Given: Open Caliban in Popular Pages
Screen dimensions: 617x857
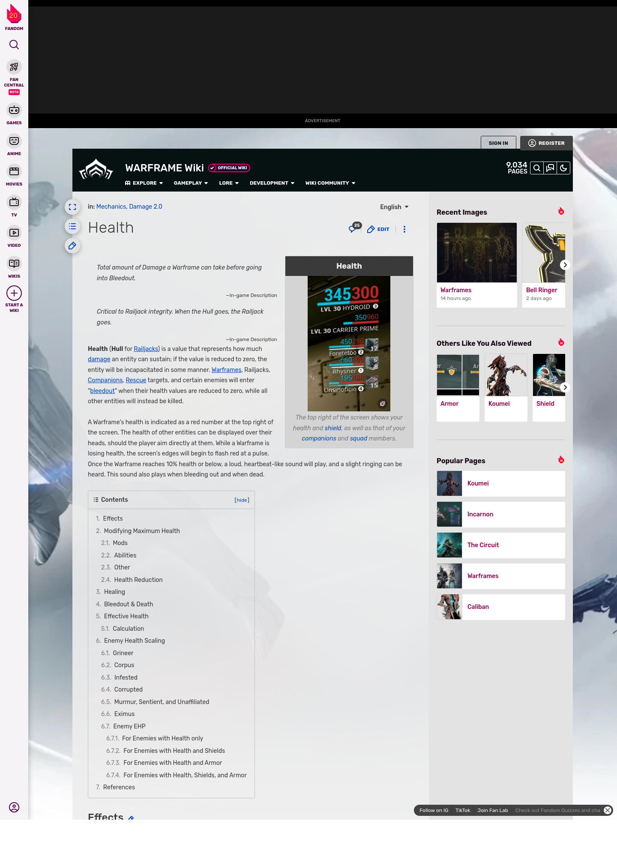Looking at the screenshot, I should click(501, 607).
